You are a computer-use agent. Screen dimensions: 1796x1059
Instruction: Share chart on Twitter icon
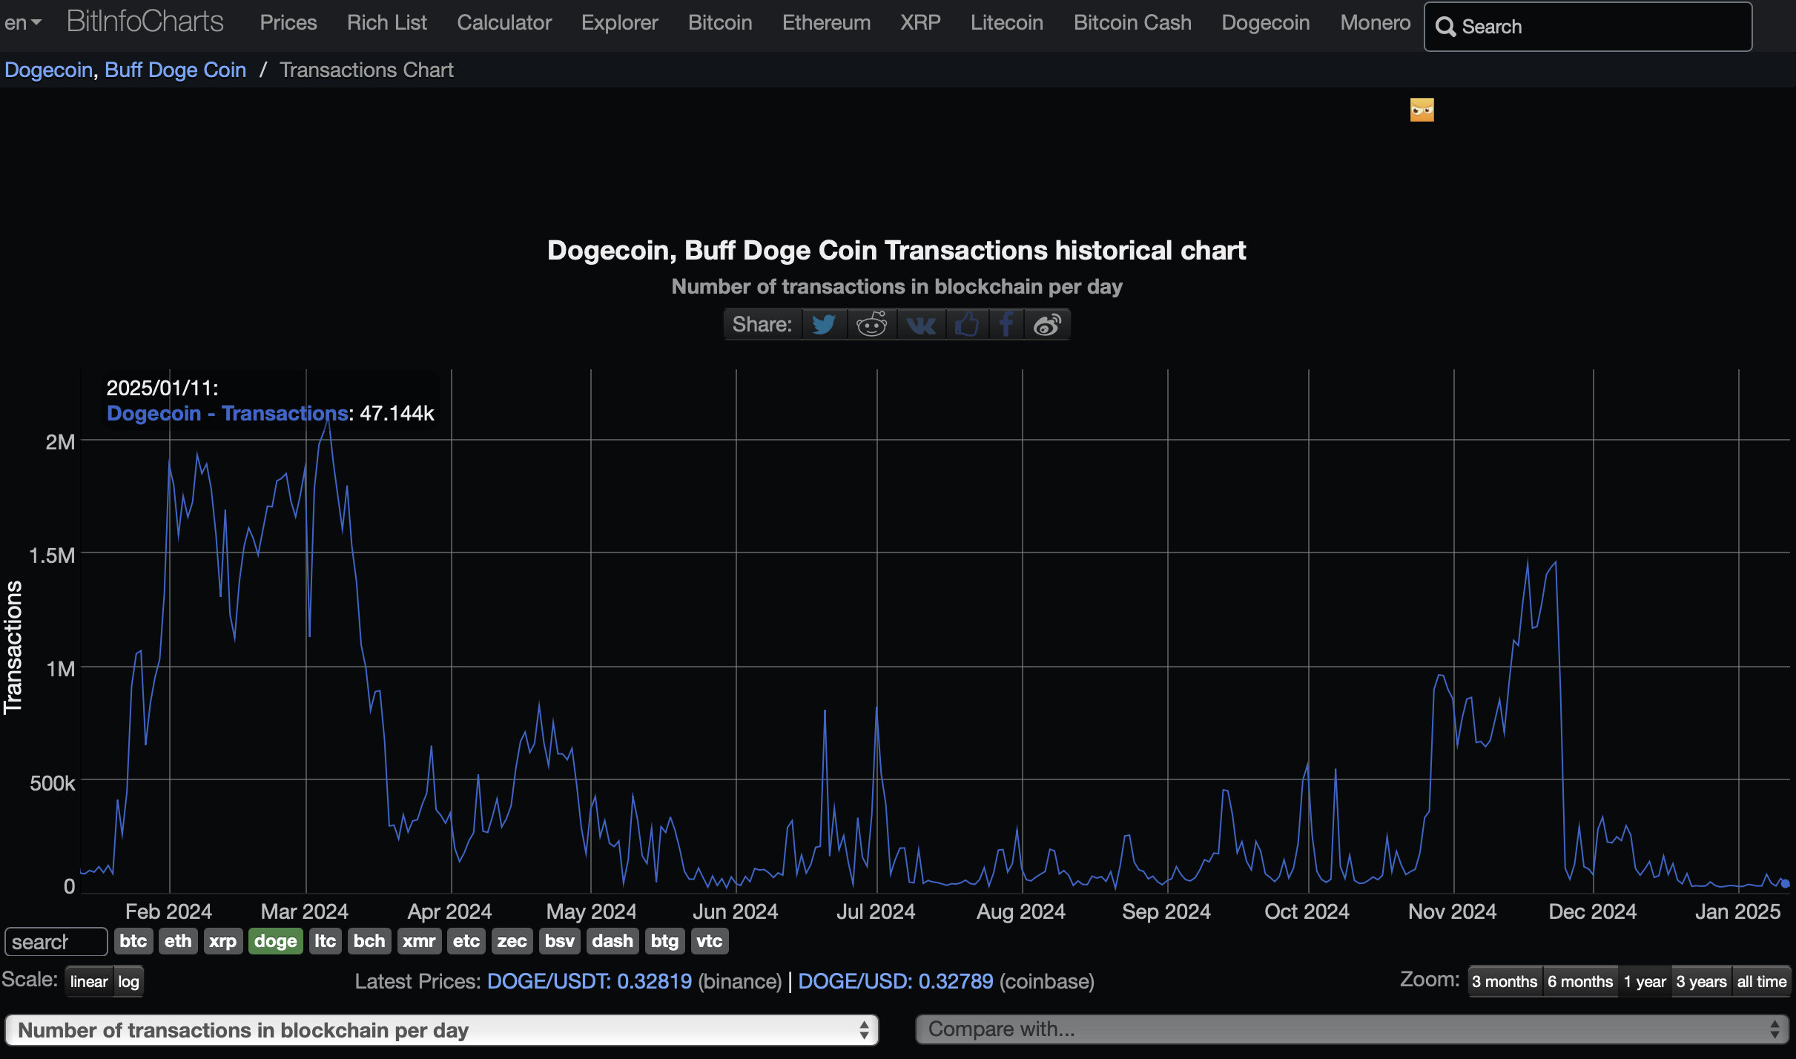(824, 325)
